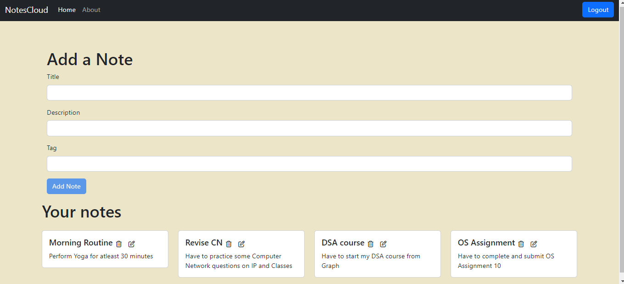
Task: Edit the DSA course note
Action: [x=384, y=244]
